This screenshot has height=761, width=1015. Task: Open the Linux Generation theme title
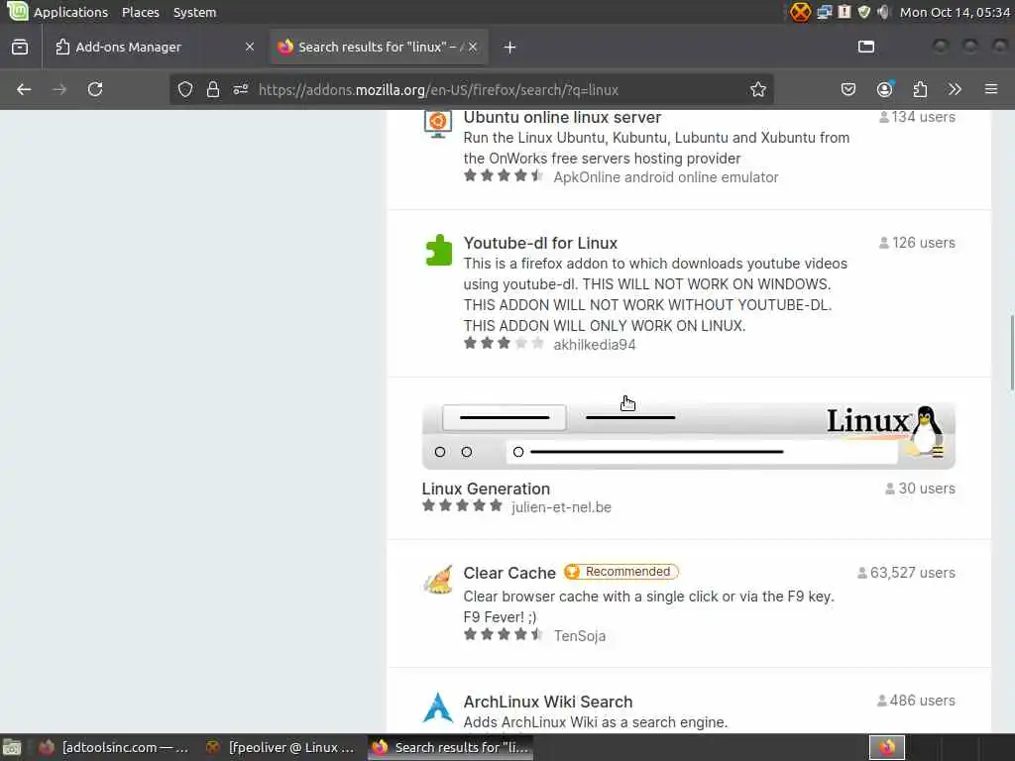click(486, 489)
